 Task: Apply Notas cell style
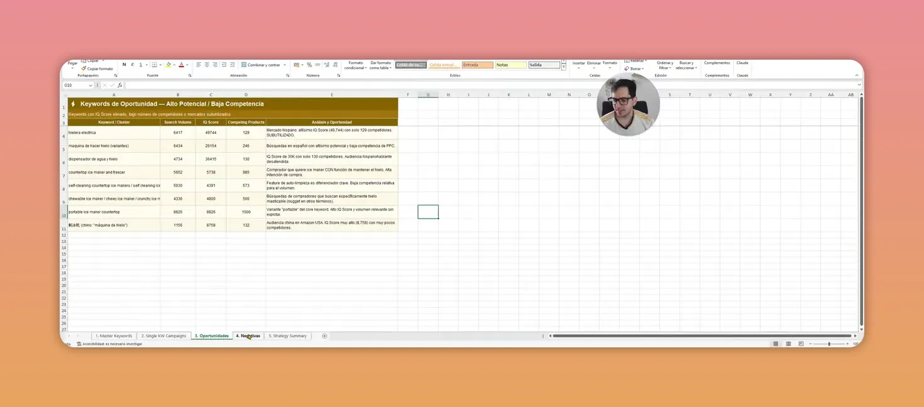point(510,65)
